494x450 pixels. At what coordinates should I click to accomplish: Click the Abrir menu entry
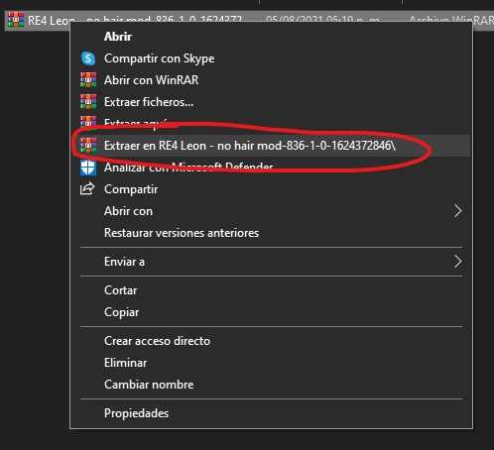pyautogui.click(x=118, y=37)
